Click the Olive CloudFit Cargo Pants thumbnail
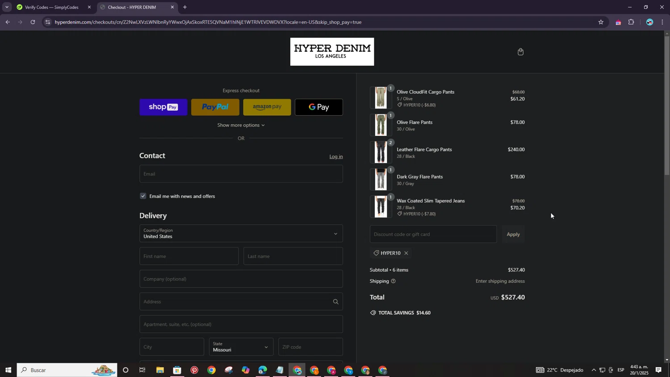Image resolution: width=670 pixels, height=377 pixels. pyautogui.click(x=381, y=98)
